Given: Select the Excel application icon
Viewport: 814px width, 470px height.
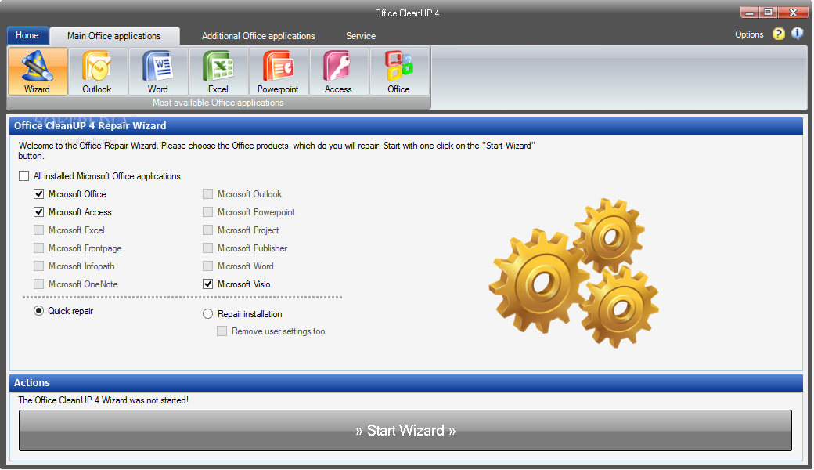Looking at the screenshot, I should [218, 71].
